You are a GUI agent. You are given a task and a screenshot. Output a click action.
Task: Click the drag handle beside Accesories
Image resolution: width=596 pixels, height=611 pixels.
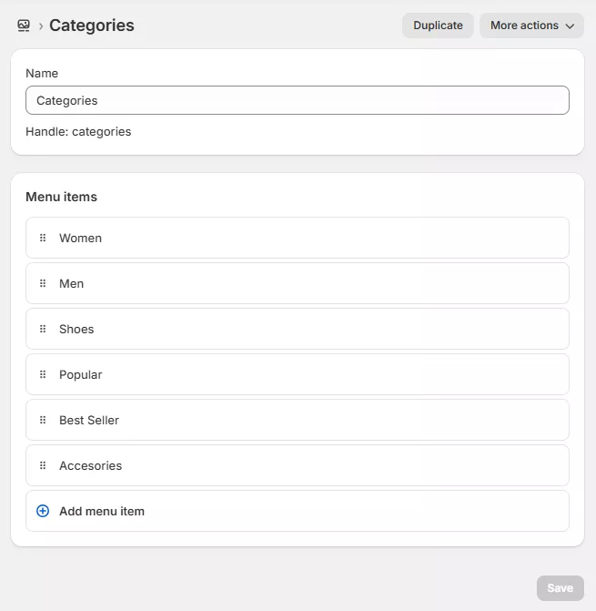click(x=43, y=465)
